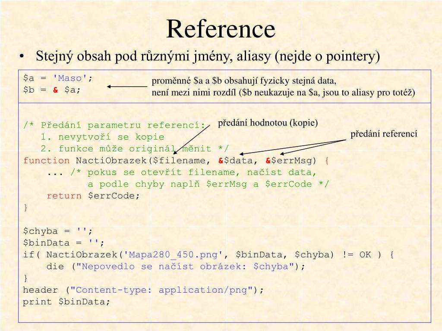Click annotation 'proměnné $a a $b obsahují fyzicky stejná data'
The height and width of the screenshot is (331, 442).
coord(244,81)
